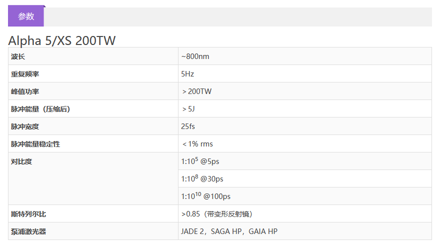Click the contrast value at @100ps
This screenshot has height=245, width=443.
205,196
